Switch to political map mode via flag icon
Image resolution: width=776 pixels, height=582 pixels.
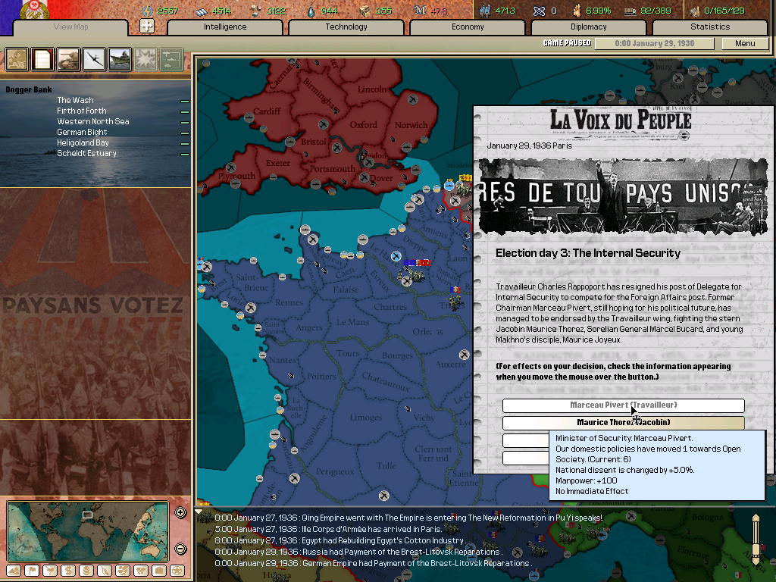32,571
